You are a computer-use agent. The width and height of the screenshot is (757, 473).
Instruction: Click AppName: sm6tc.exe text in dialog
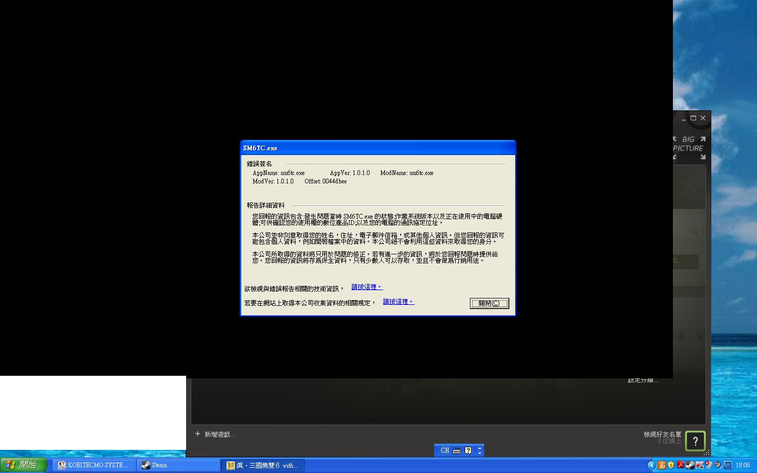279,173
